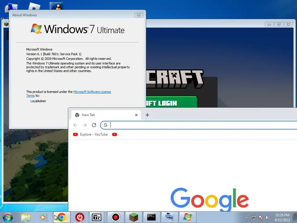Close the Minecraft launcher window
Image resolution: width=297 pixels, height=223 pixels.
289,24
